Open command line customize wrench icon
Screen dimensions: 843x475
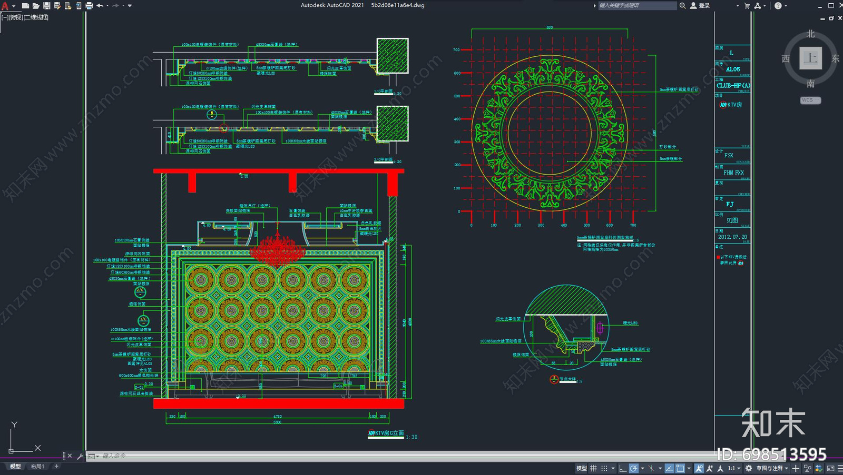point(80,456)
